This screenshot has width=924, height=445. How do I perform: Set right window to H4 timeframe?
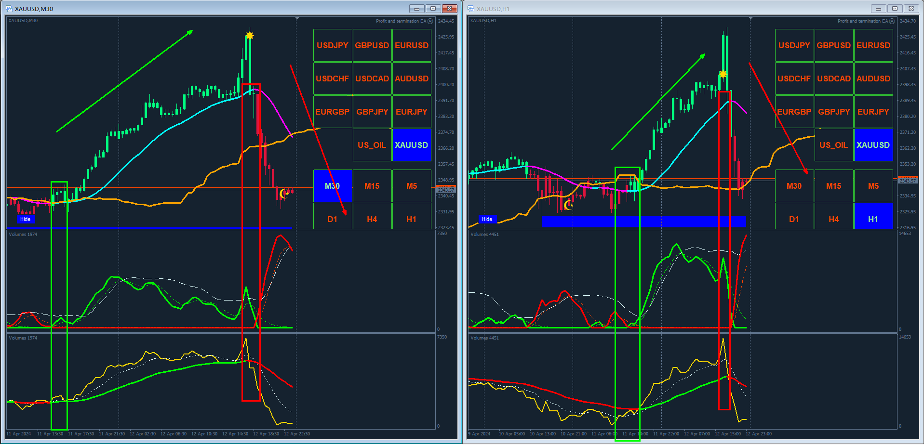point(834,216)
